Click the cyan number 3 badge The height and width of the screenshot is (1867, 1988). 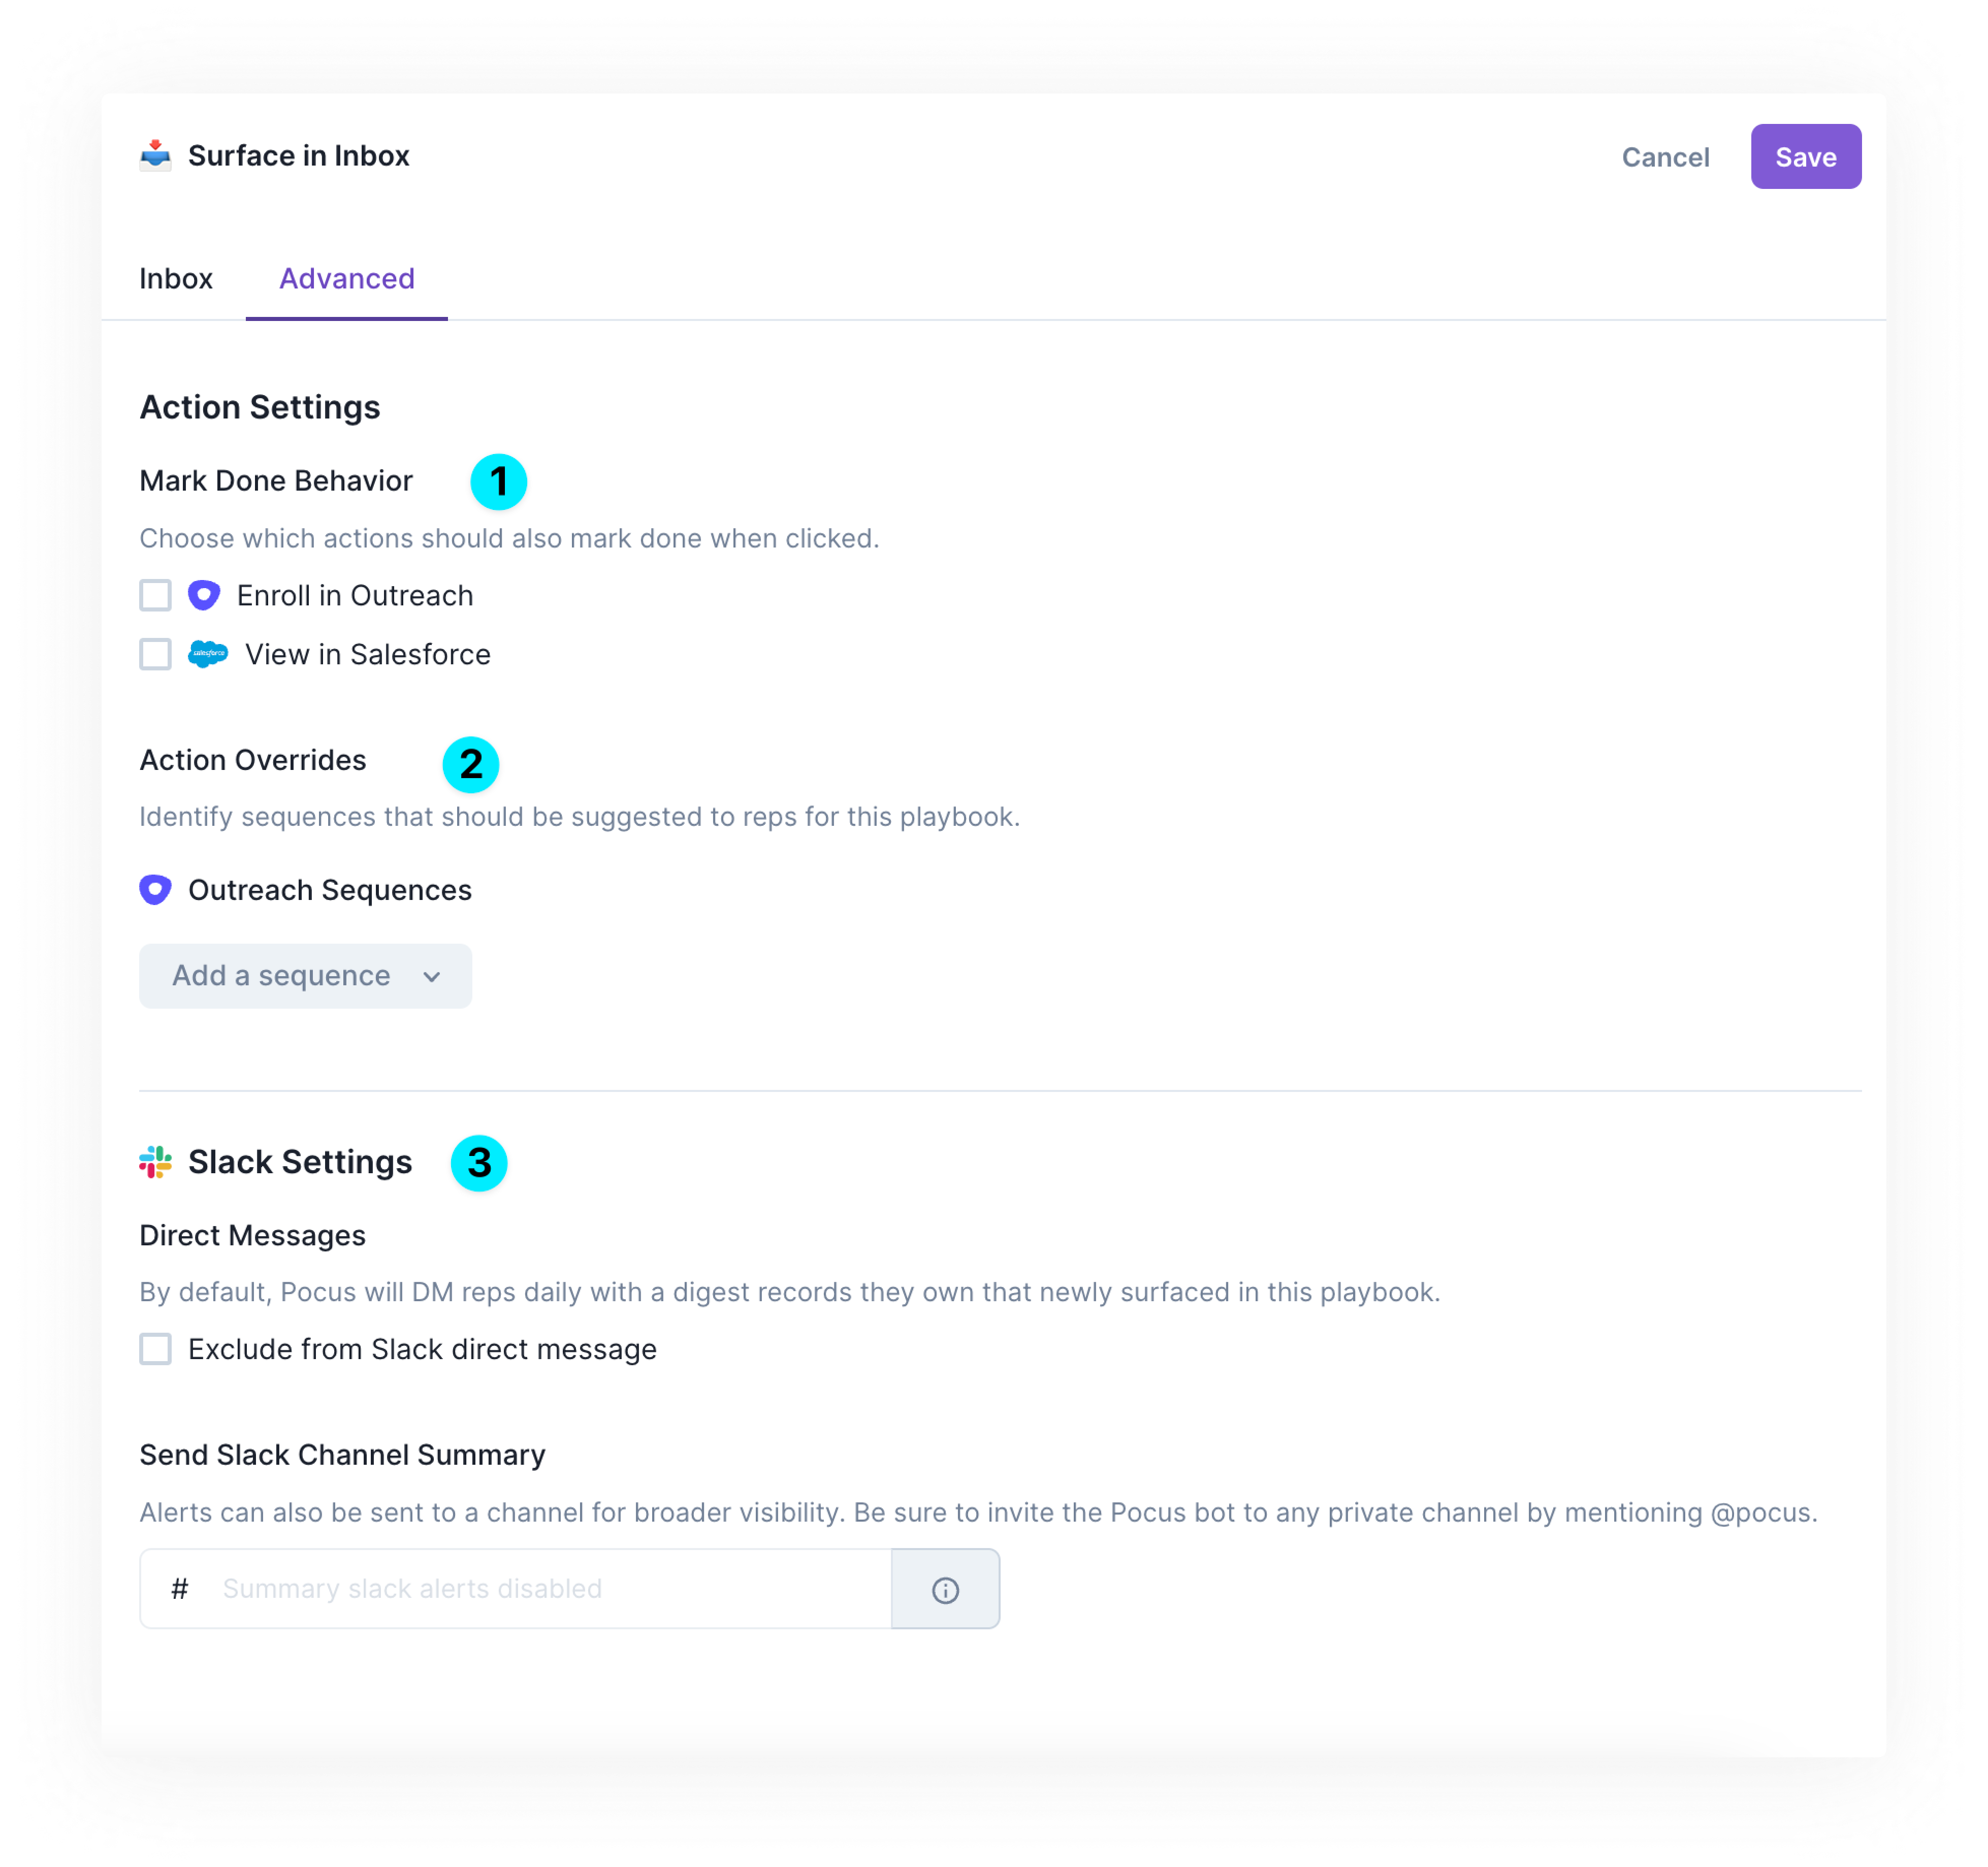pos(479,1163)
